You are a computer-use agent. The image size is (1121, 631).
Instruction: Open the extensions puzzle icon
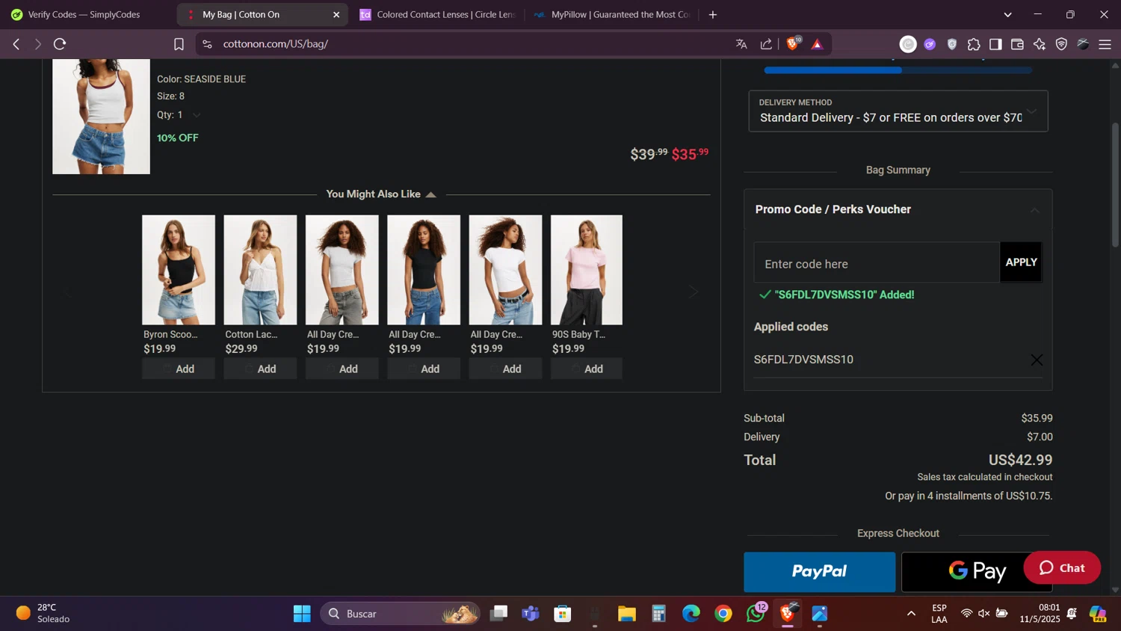(974, 44)
